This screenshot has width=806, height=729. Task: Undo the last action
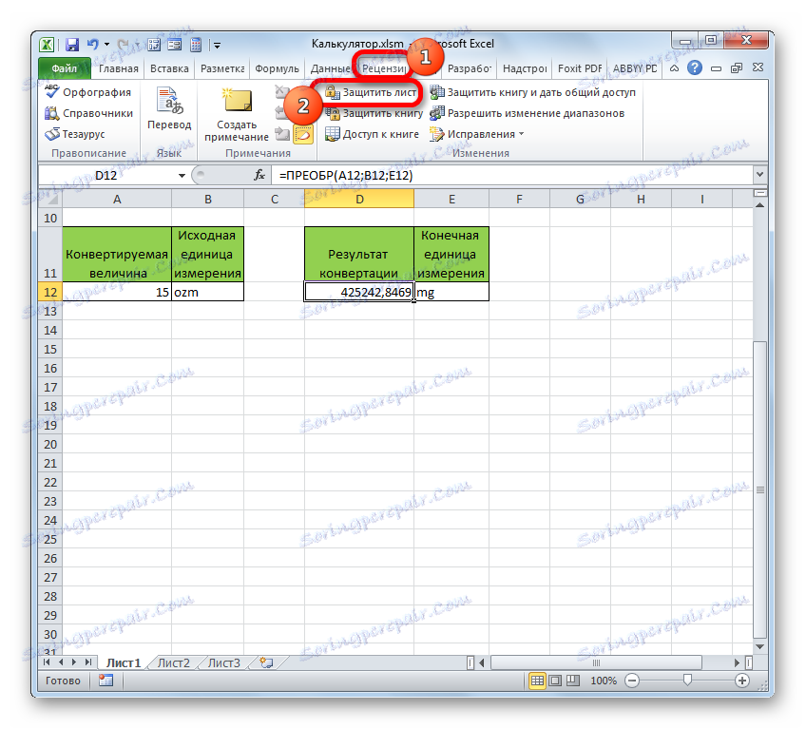click(93, 45)
